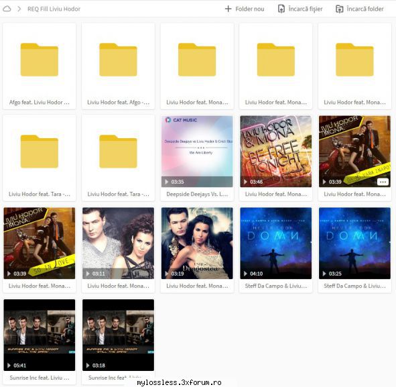Select name 'Liviu Hodor feat. Afgo -...'
Screen dimensions: 396x387
[x=118, y=103]
